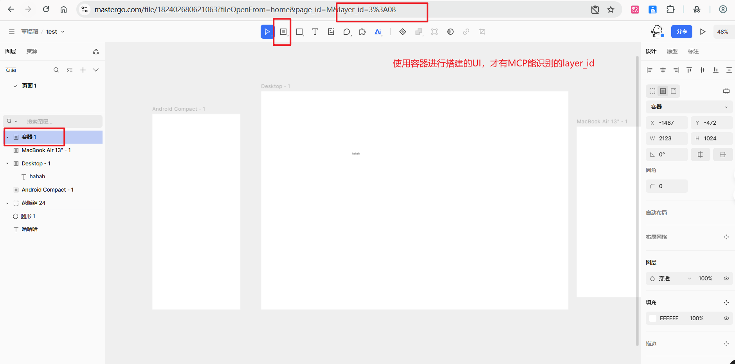This screenshot has width=735, height=364.
Task: Select the Rectangle shape tool
Action: (299, 32)
